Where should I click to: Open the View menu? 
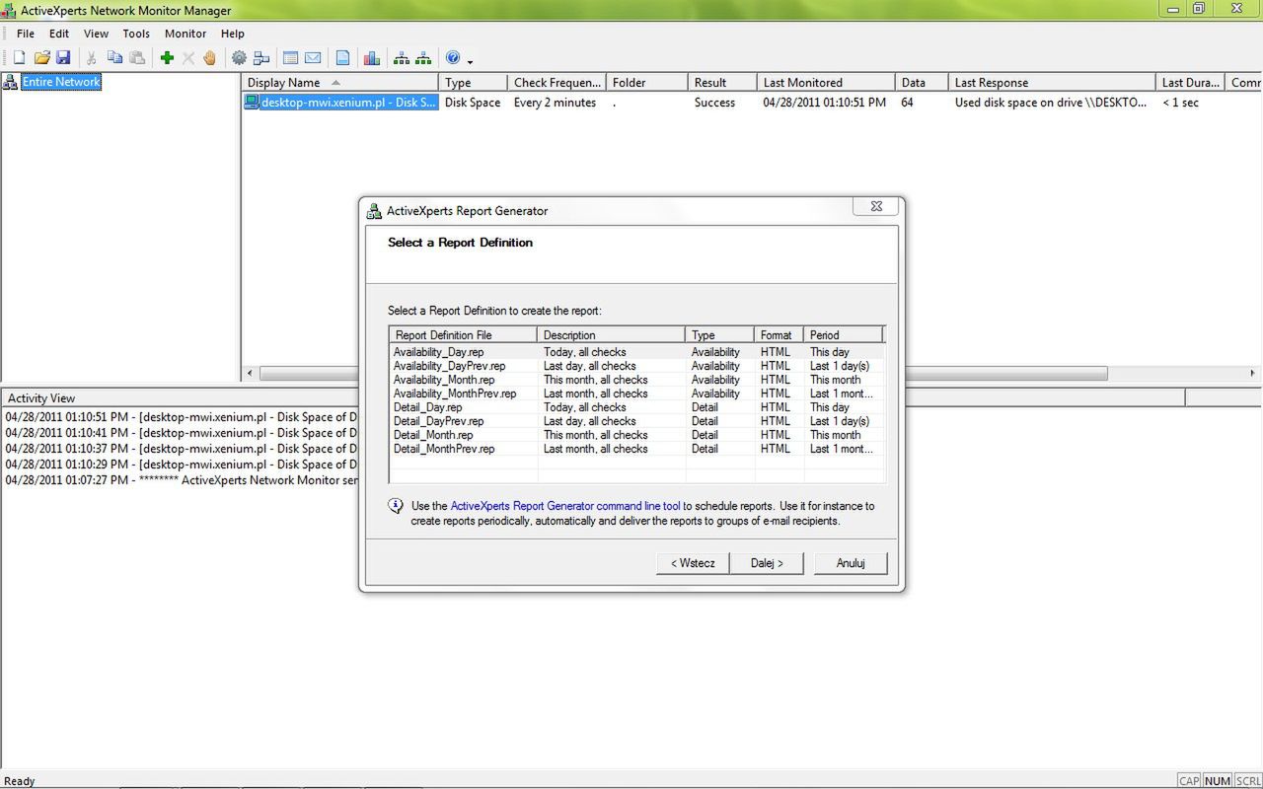tap(96, 34)
